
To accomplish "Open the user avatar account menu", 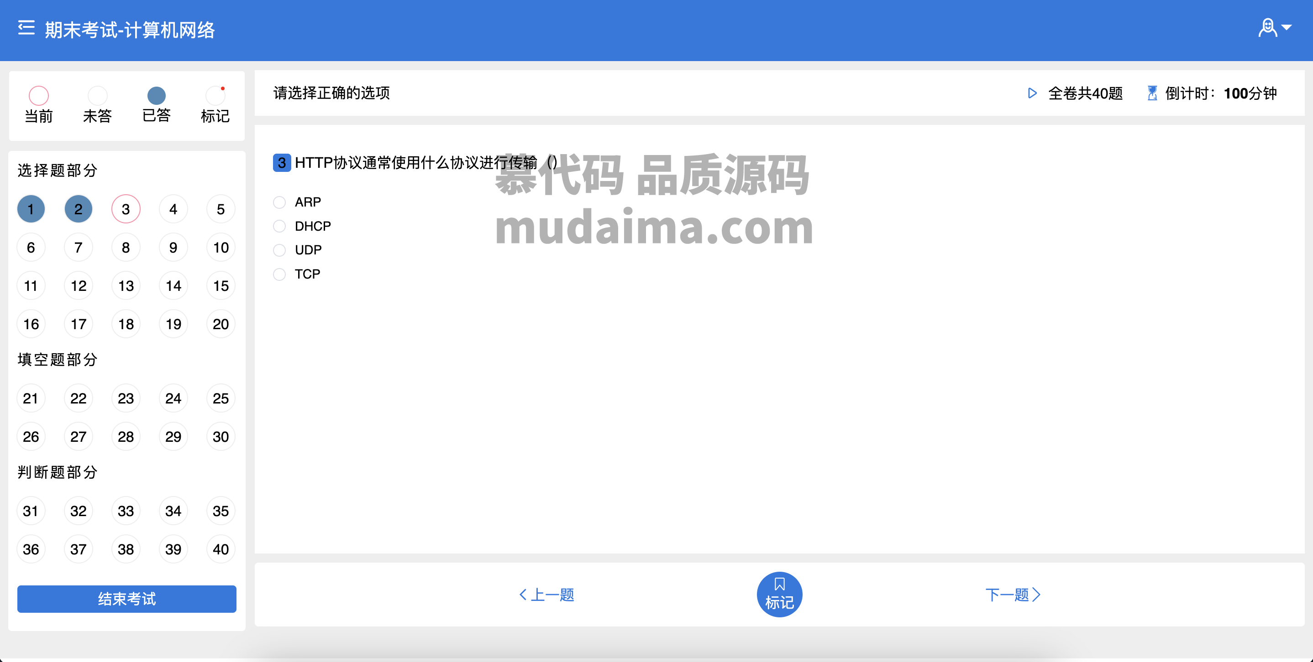I will pyautogui.click(x=1274, y=28).
